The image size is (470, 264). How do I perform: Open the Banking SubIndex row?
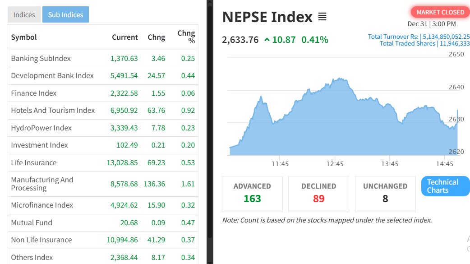tap(41, 58)
